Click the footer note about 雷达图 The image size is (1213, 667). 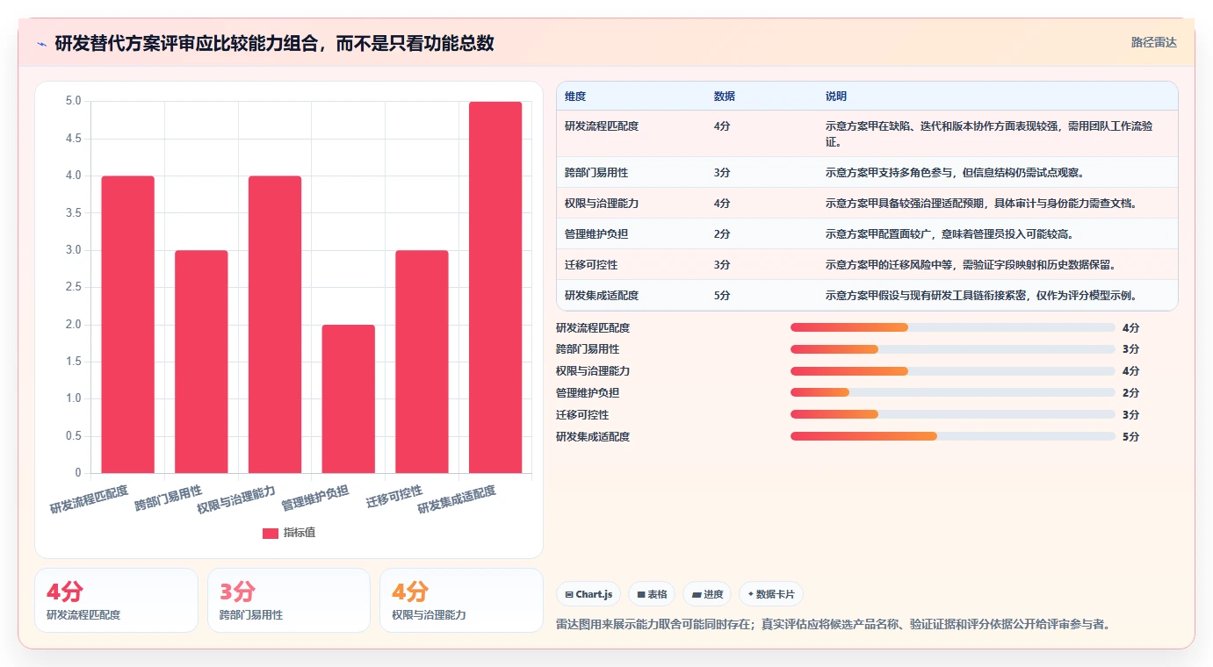click(x=834, y=625)
